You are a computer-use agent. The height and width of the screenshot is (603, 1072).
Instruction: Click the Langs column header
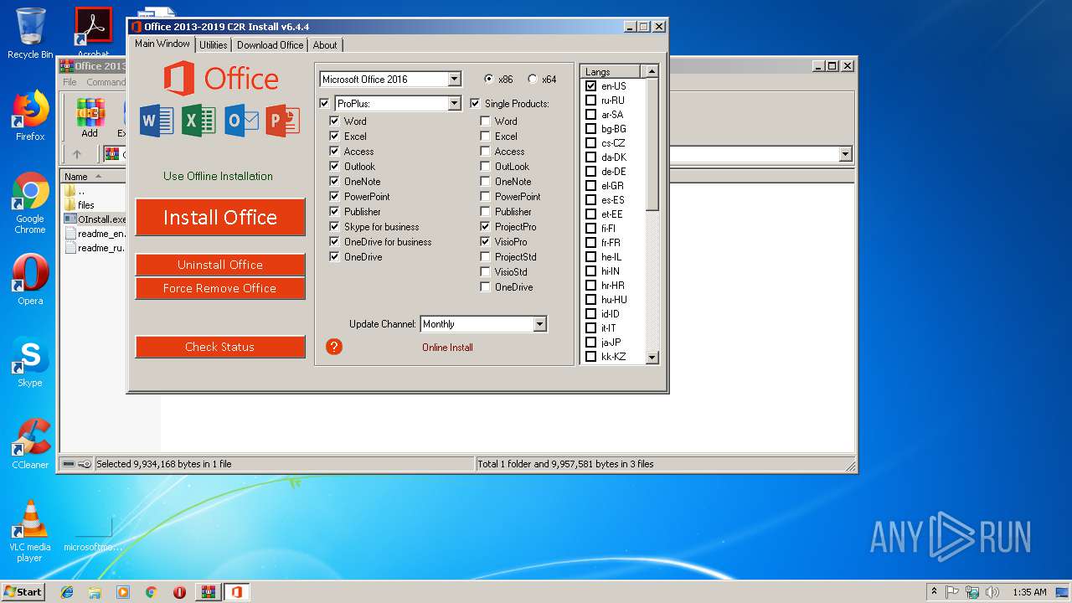coord(610,72)
